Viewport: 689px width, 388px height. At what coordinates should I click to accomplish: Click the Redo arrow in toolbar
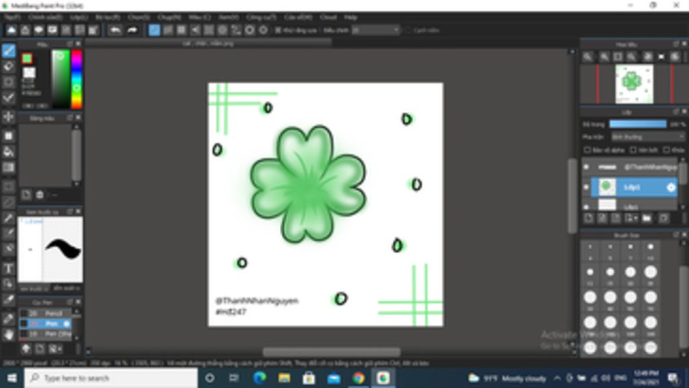[132, 30]
